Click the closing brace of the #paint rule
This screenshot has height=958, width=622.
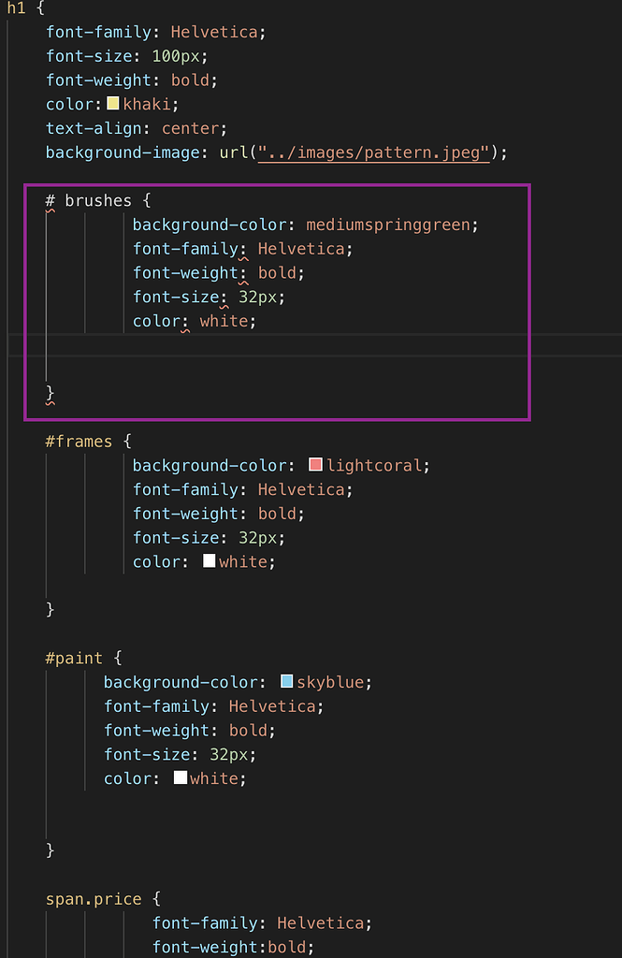click(x=51, y=849)
